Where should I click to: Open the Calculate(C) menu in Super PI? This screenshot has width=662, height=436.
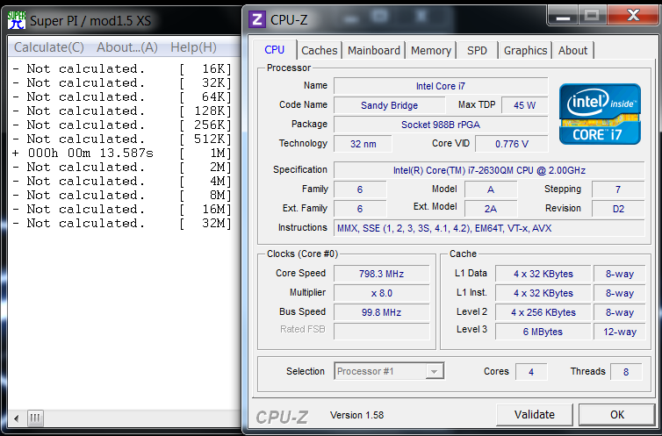coord(49,47)
